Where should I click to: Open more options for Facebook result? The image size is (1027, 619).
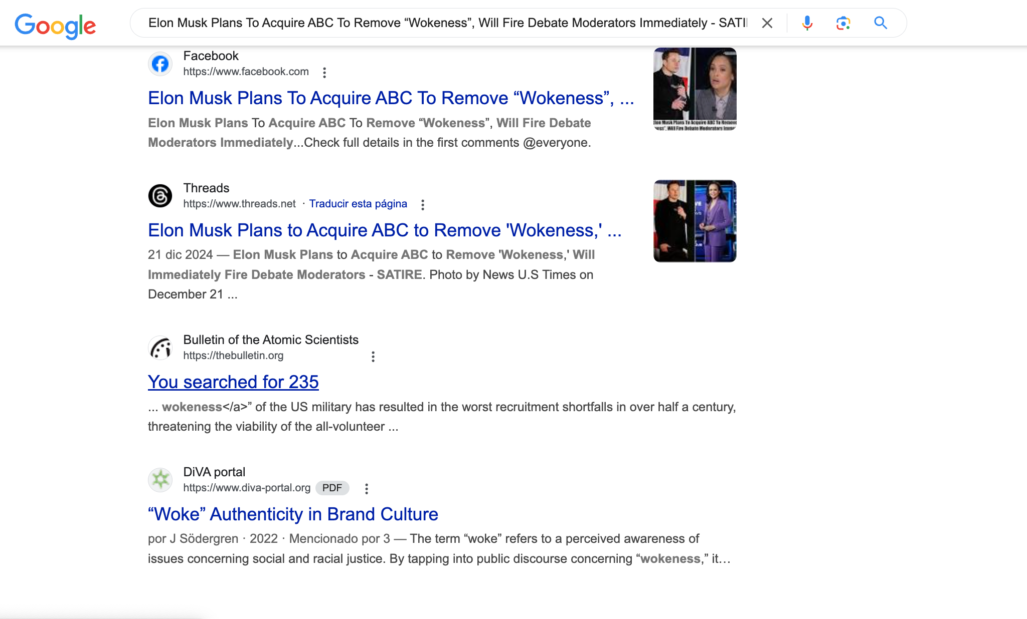pos(324,73)
